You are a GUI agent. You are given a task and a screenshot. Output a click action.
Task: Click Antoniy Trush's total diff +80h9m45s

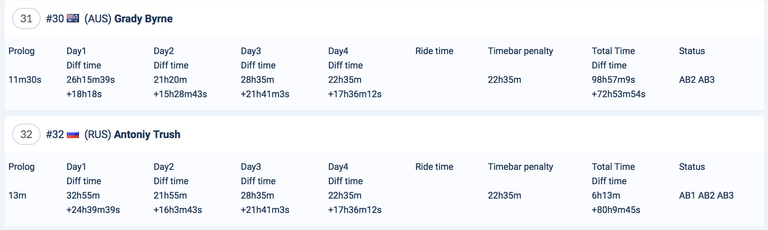click(x=616, y=210)
